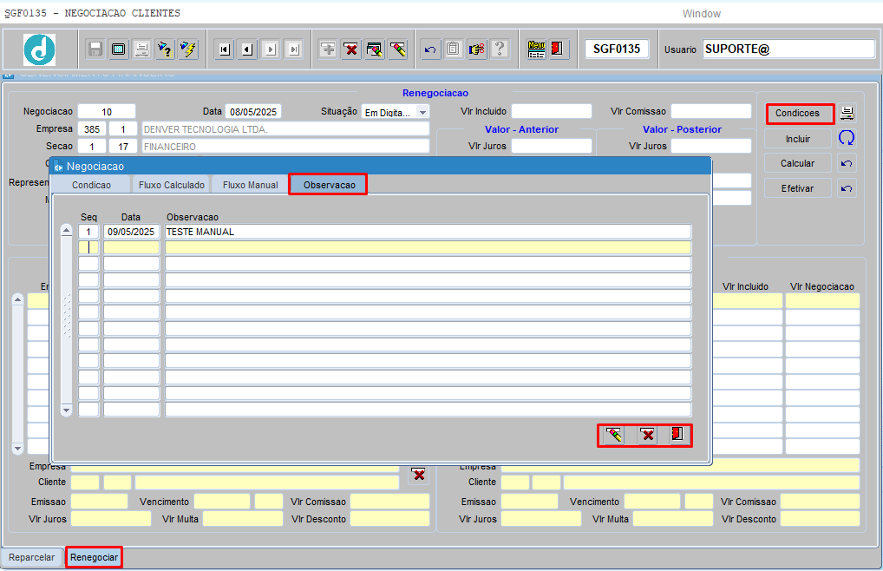Click the Usuario SUPORTE@ field
Viewport: 883px width, 571px height.
788,49
